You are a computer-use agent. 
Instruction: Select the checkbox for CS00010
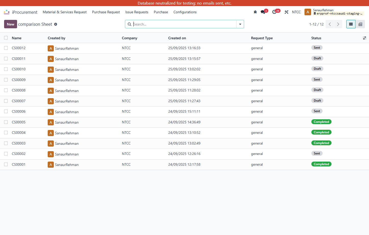(6, 69)
